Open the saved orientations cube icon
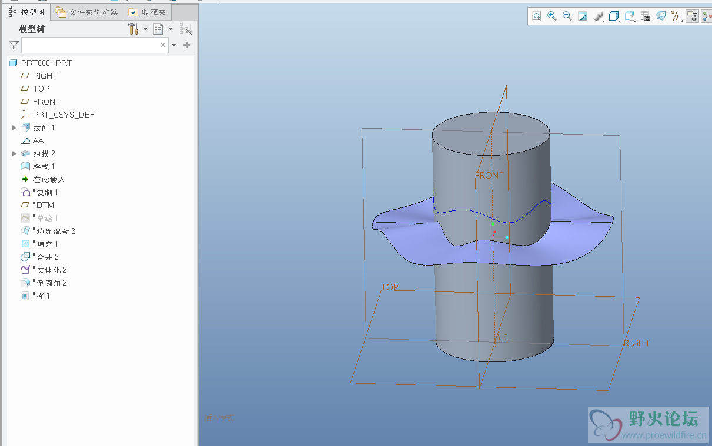This screenshot has width=712, height=446. coord(614,16)
